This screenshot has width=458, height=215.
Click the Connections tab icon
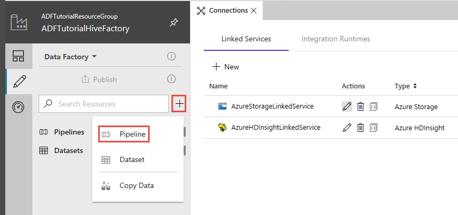click(x=201, y=11)
